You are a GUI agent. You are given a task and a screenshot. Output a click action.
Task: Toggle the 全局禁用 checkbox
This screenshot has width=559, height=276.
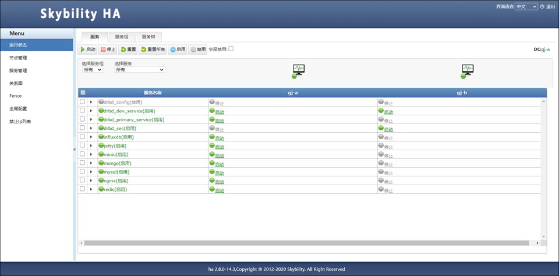click(231, 49)
